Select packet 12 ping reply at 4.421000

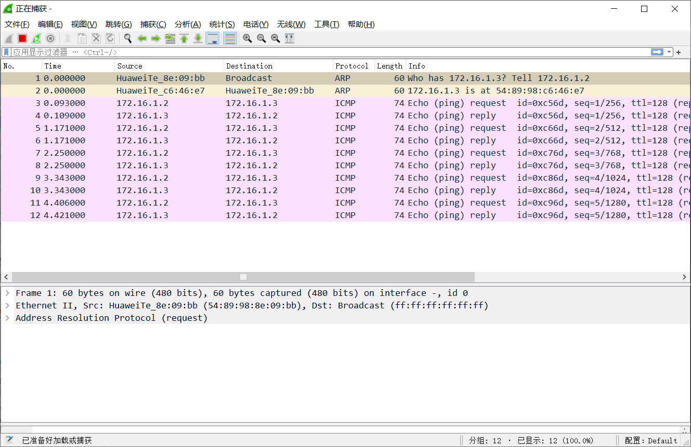(x=345, y=215)
